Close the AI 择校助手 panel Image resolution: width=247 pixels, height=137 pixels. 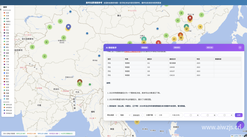240,47
